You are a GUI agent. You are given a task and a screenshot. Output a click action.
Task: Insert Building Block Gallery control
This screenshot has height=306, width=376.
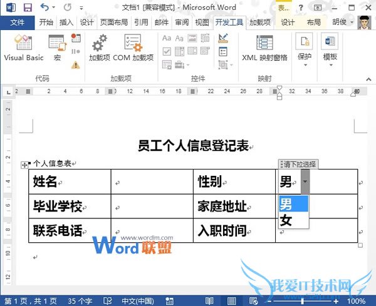tap(205, 38)
